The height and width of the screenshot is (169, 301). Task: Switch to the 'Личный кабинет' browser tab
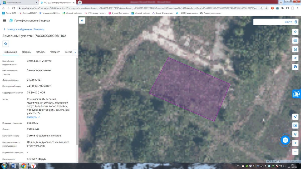(20, 3)
